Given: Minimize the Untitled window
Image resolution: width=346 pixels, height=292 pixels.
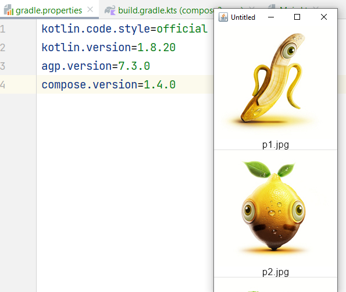Looking at the screenshot, I should pos(271,17).
